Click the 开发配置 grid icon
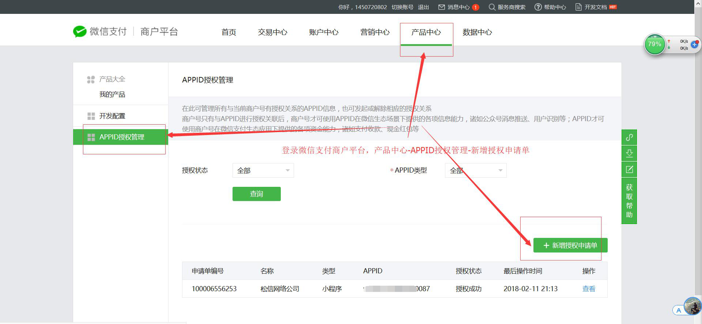Viewport: 702px width, 324px height. tap(91, 116)
